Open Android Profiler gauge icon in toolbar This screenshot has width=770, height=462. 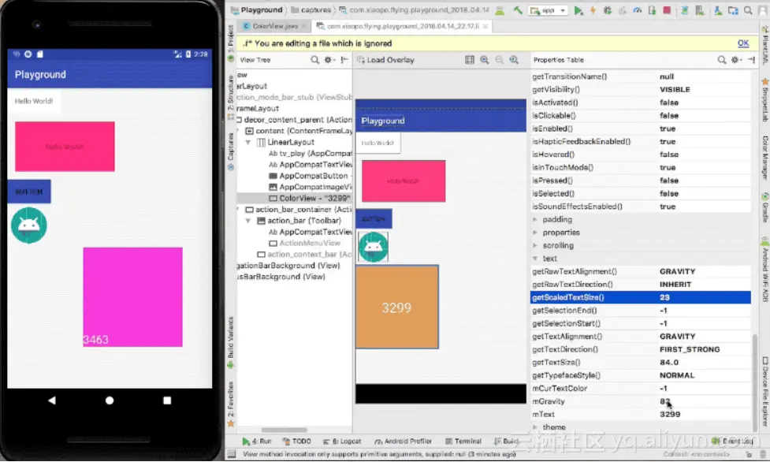tap(638, 10)
